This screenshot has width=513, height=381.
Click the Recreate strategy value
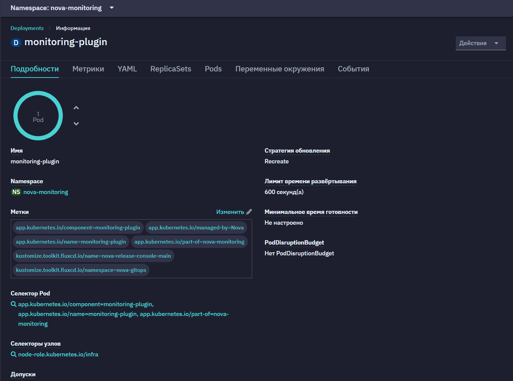point(277,161)
